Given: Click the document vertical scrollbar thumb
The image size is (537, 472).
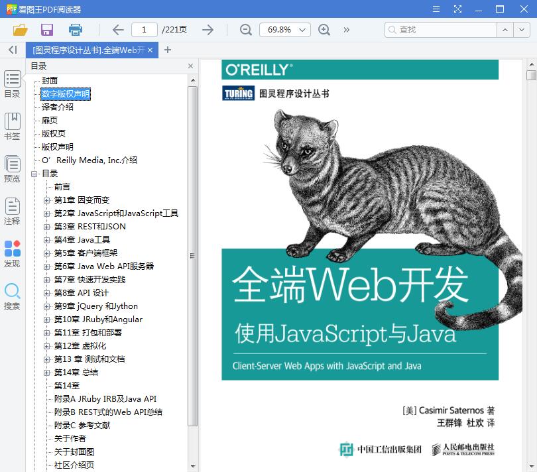Looking at the screenshot, I should (x=531, y=75).
